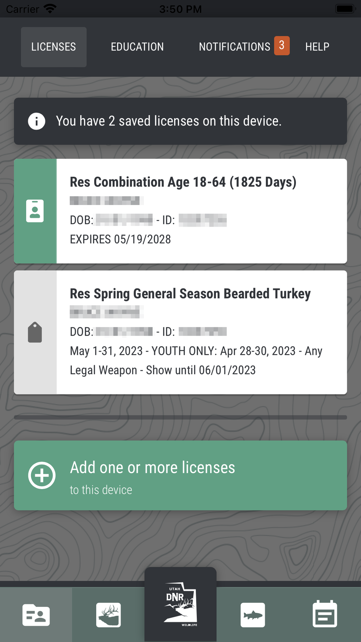The width and height of the screenshot is (361, 642).
Task: Tap the ID badge icon on Combination license
Action: tap(35, 211)
